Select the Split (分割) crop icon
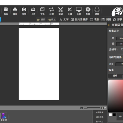The width and height of the screenshot is (123, 123). tap(70, 10)
